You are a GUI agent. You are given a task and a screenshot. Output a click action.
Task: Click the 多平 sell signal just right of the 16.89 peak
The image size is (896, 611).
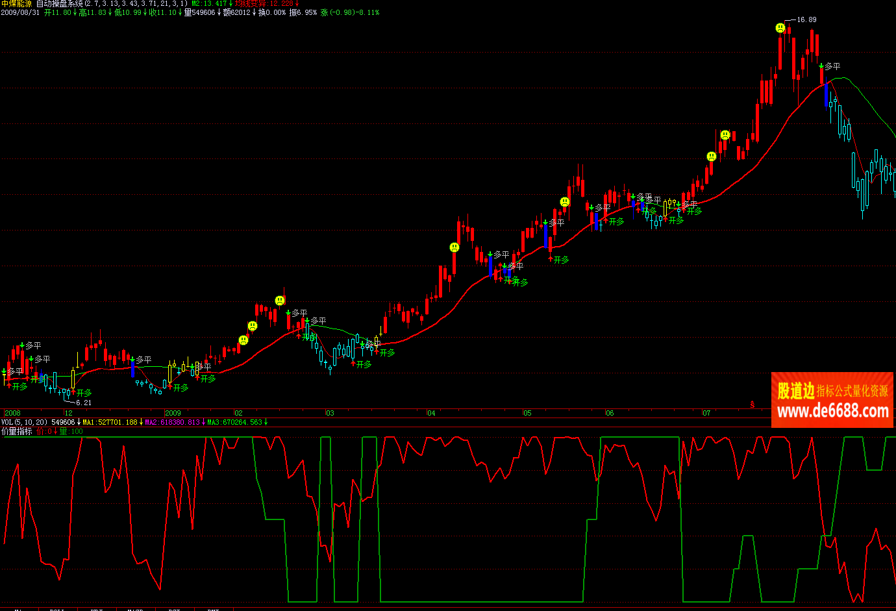[x=832, y=66]
